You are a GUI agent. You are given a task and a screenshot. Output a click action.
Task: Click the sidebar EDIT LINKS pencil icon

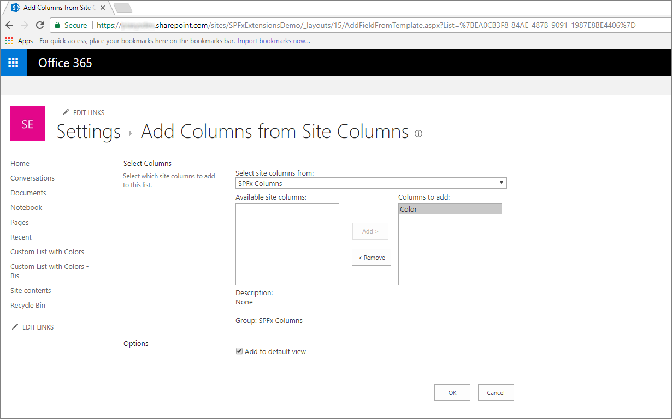pos(15,327)
